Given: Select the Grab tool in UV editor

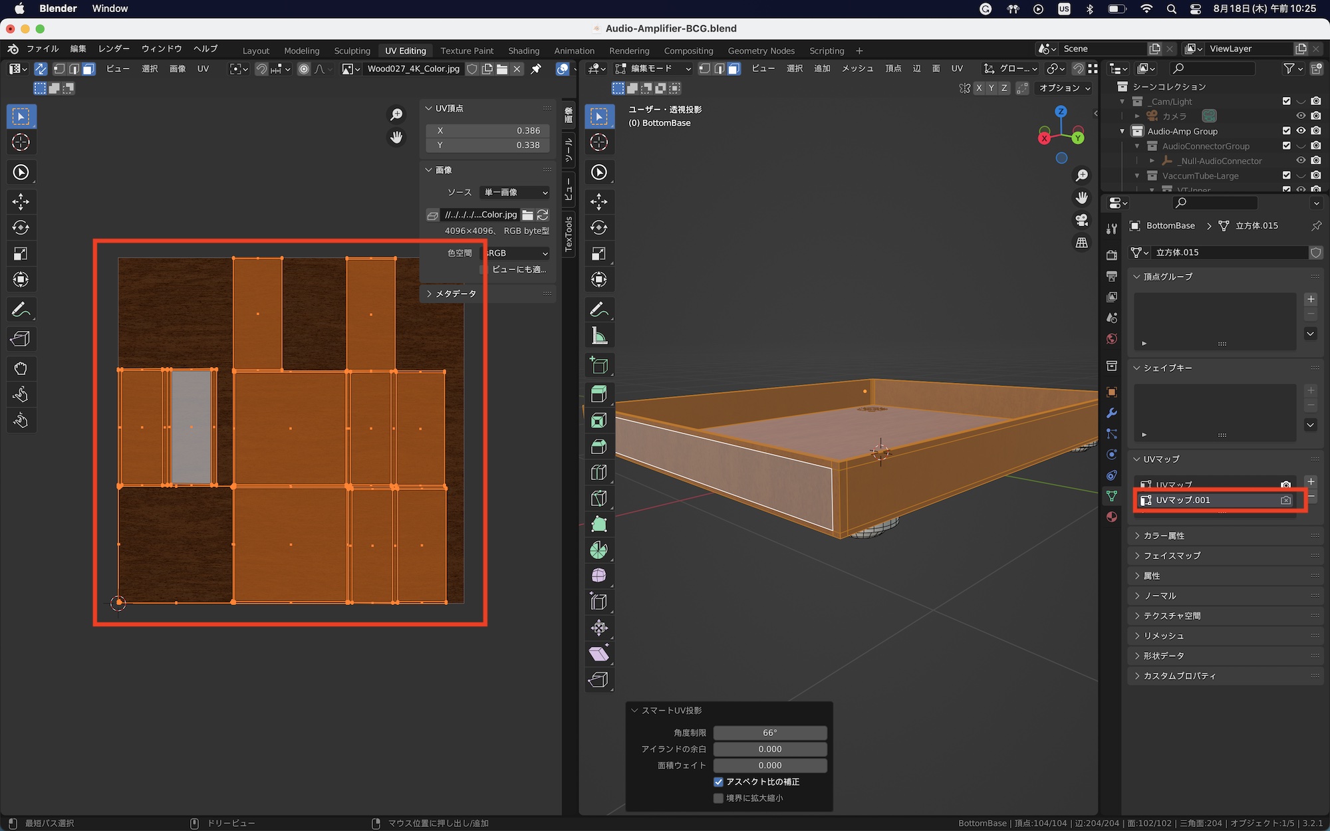Looking at the screenshot, I should tap(21, 368).
